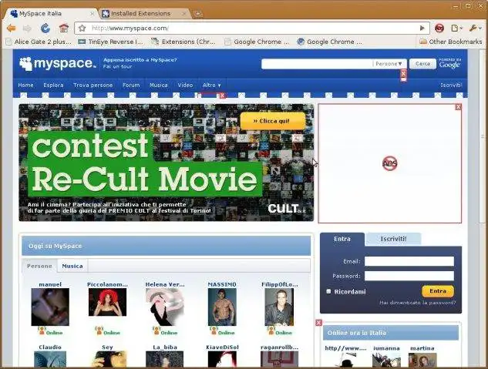
Task: Open Esplora navigation item
Action: coord(53,86)
